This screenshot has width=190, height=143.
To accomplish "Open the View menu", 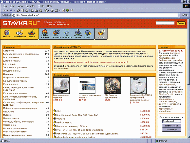I will tap(20, 6).
